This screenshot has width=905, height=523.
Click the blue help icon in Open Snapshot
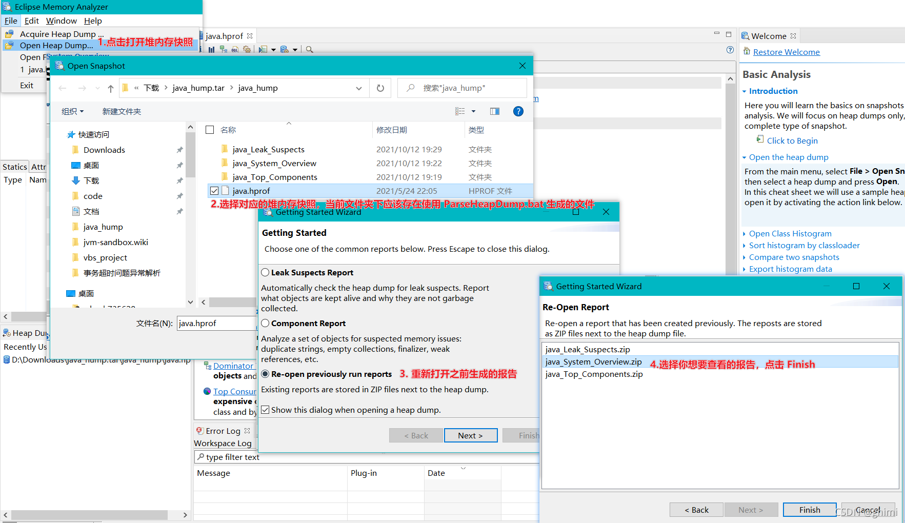click(x=518, y=111)
